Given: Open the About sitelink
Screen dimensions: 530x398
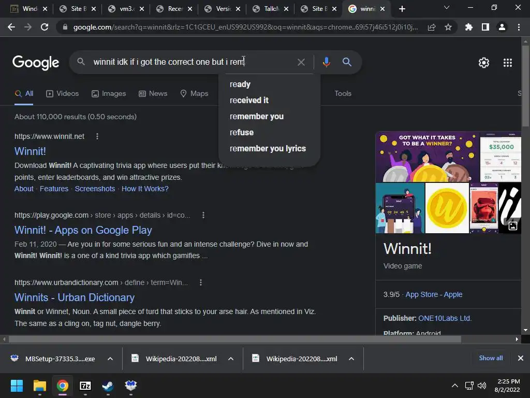Looking at the screenshot, I should [x=24, y=189].
